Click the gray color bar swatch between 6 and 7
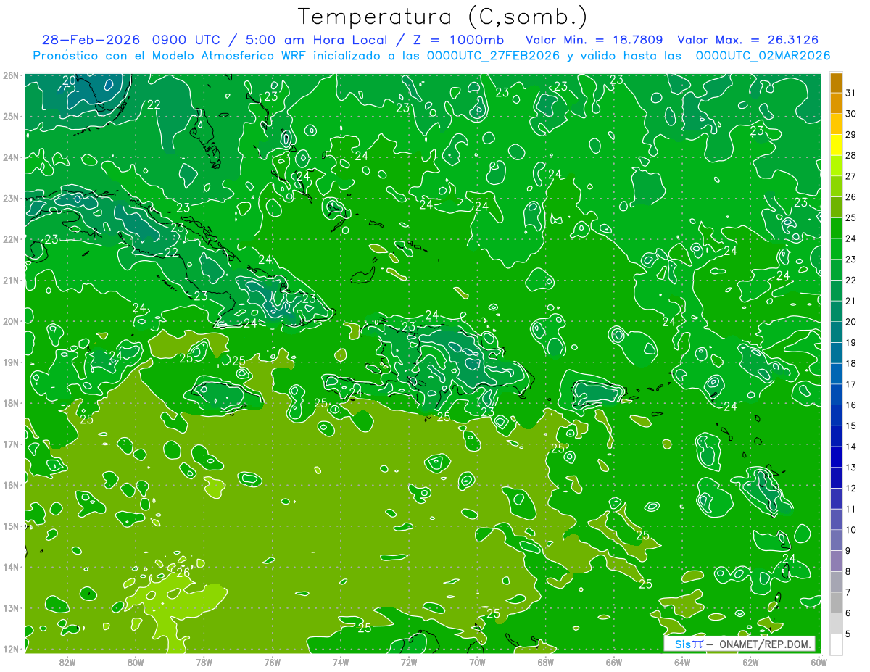Viewport: 870px width, 672px height. click(836, 602)
